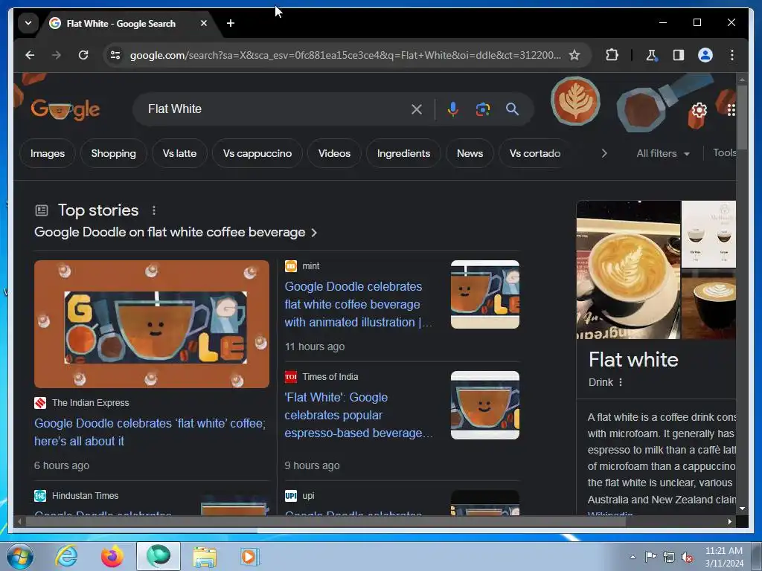Viewport: 762px width, 571px height.
Task: Go back with the browser back arrow
Action: [30, 55]
